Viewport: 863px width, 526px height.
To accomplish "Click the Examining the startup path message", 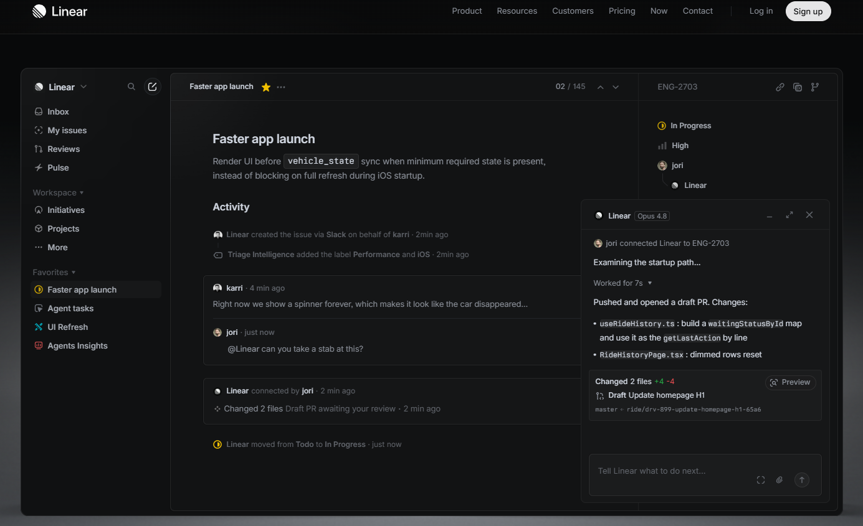I will point(647,263).
